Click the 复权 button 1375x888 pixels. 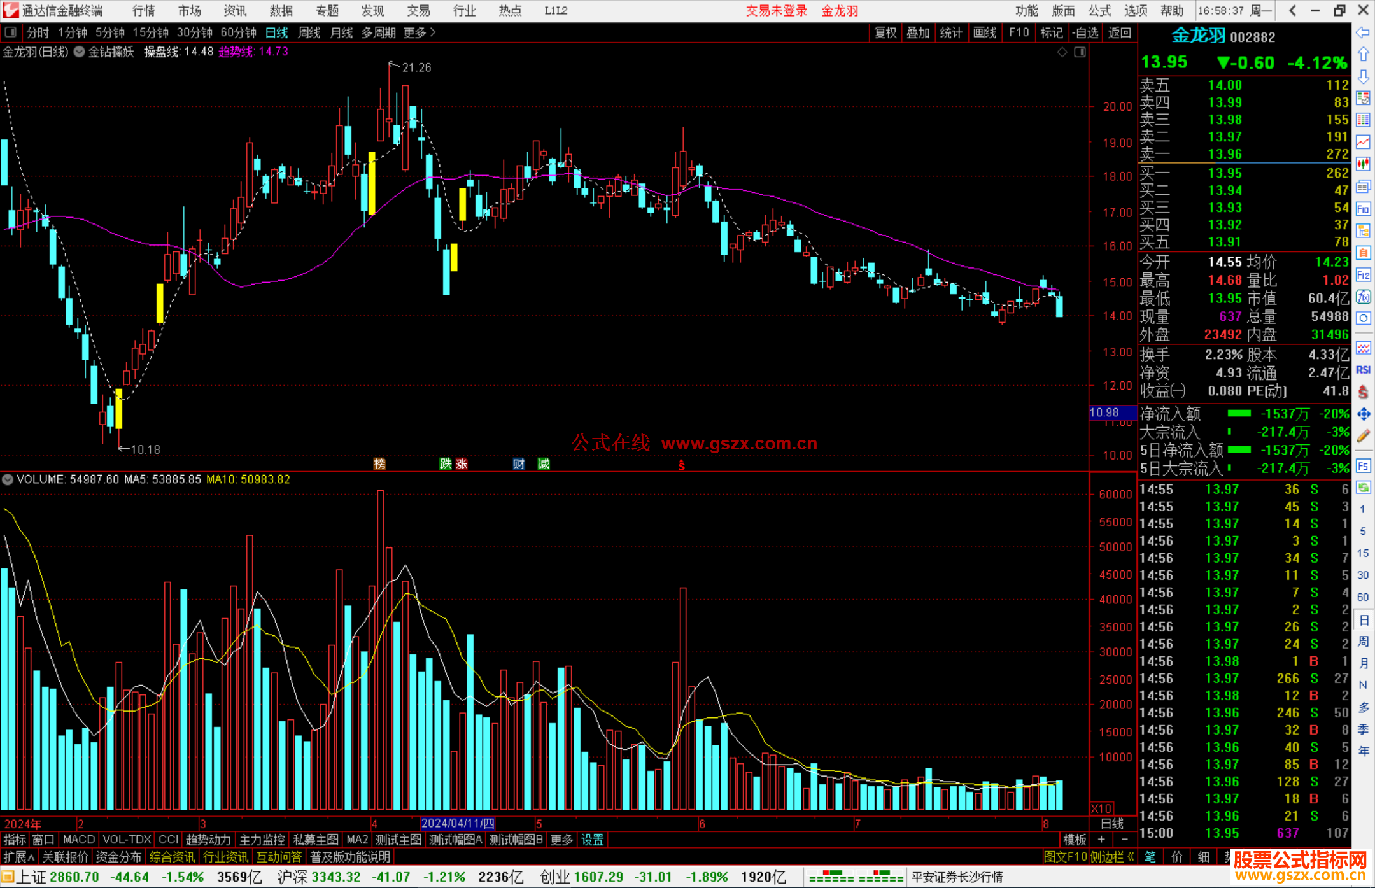pyautogui.click(x=885, y=32)
